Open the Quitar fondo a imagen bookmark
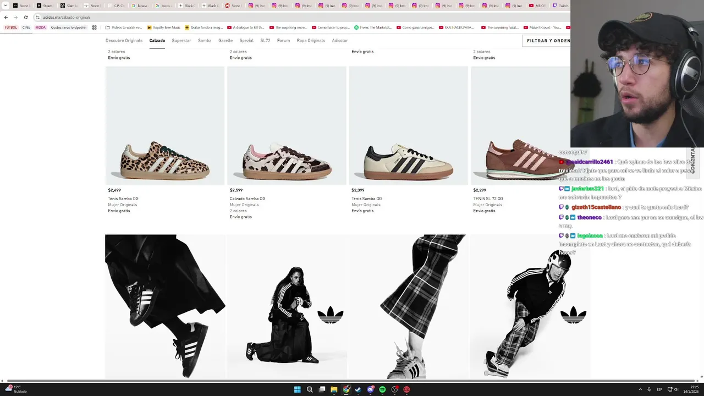This screenshot has height=396, width=704. coord(205,28)
